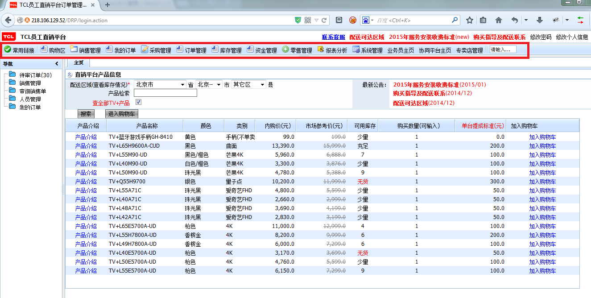This screenshot has height=298, width=591.
Task: Go to 协同平台主页
Action: click(435, 50)
